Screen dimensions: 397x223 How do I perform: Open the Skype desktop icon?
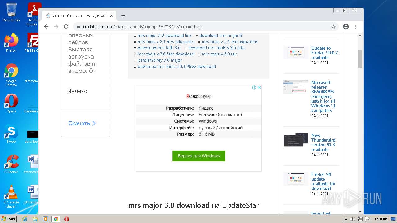coord(11,134)
